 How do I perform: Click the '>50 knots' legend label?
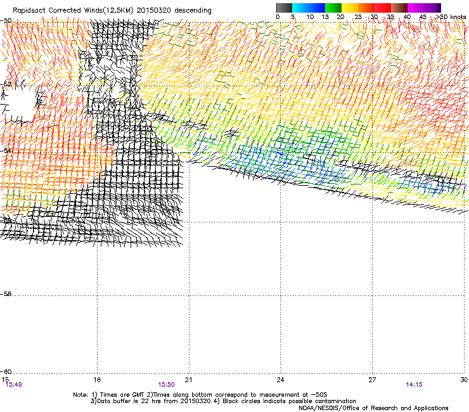click(451, 17)
